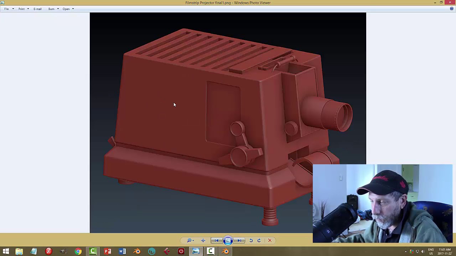Image resolution: width=456 pixels, height=256 pixels.
Task: Open the Flash taskbar icon
Action: click(x=48, y=252)
